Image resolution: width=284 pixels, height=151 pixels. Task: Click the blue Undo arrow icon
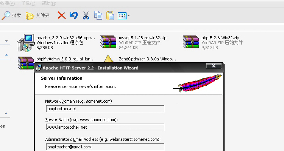[73, 15]
